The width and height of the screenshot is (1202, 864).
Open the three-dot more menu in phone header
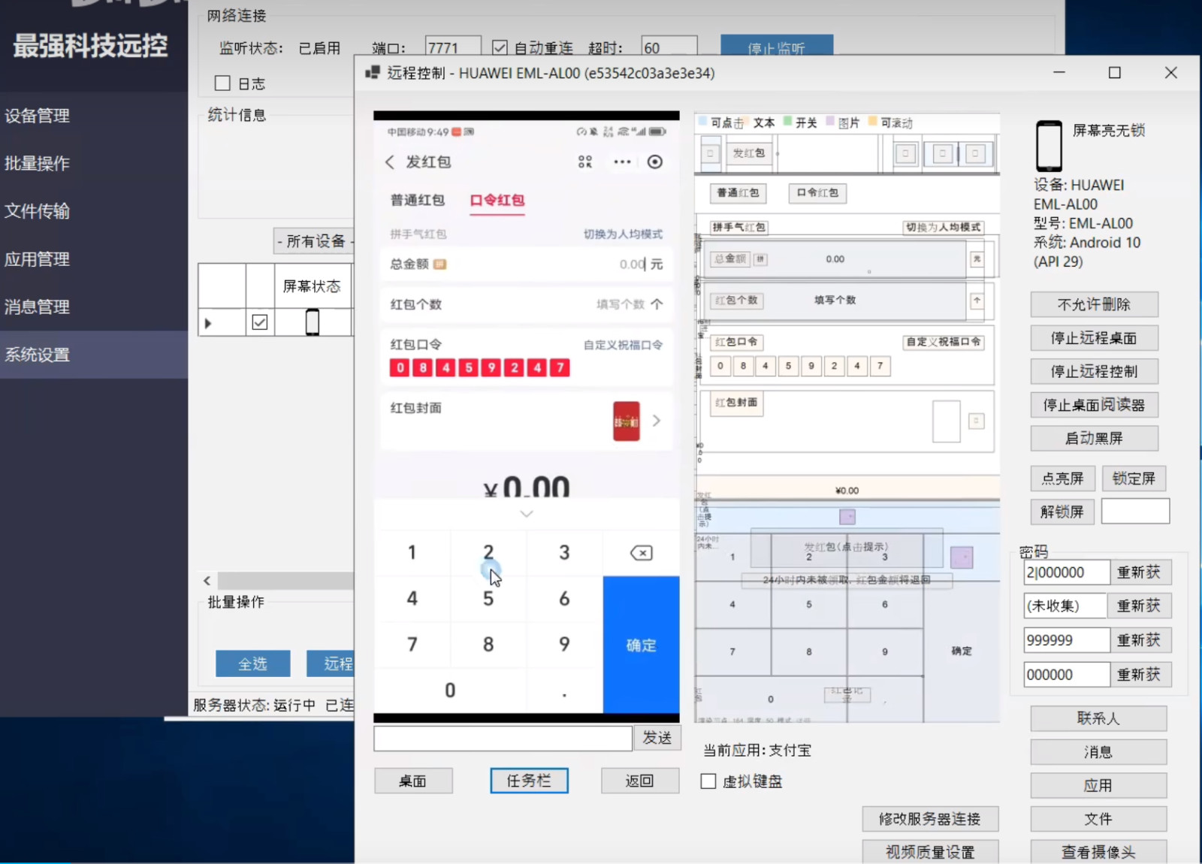click(622, 162)
